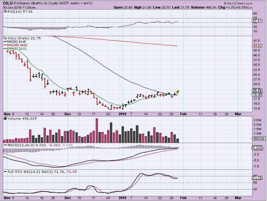Click the Volume 456,339 panel label
The height and width of the screenshot is (201, 267).
pyautogui.click(x=22, y=119)
